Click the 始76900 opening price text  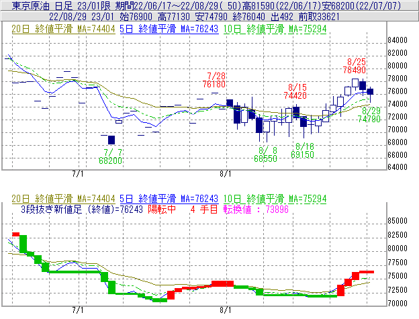pyautogui.click(x=136, y=17)
